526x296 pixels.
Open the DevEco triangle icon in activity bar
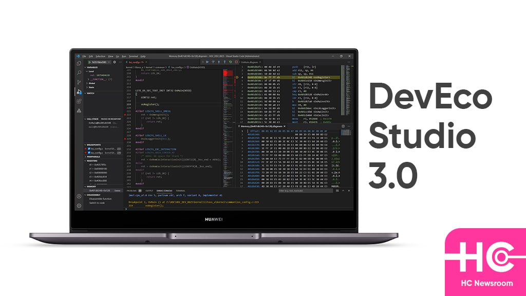pos(79,110)
